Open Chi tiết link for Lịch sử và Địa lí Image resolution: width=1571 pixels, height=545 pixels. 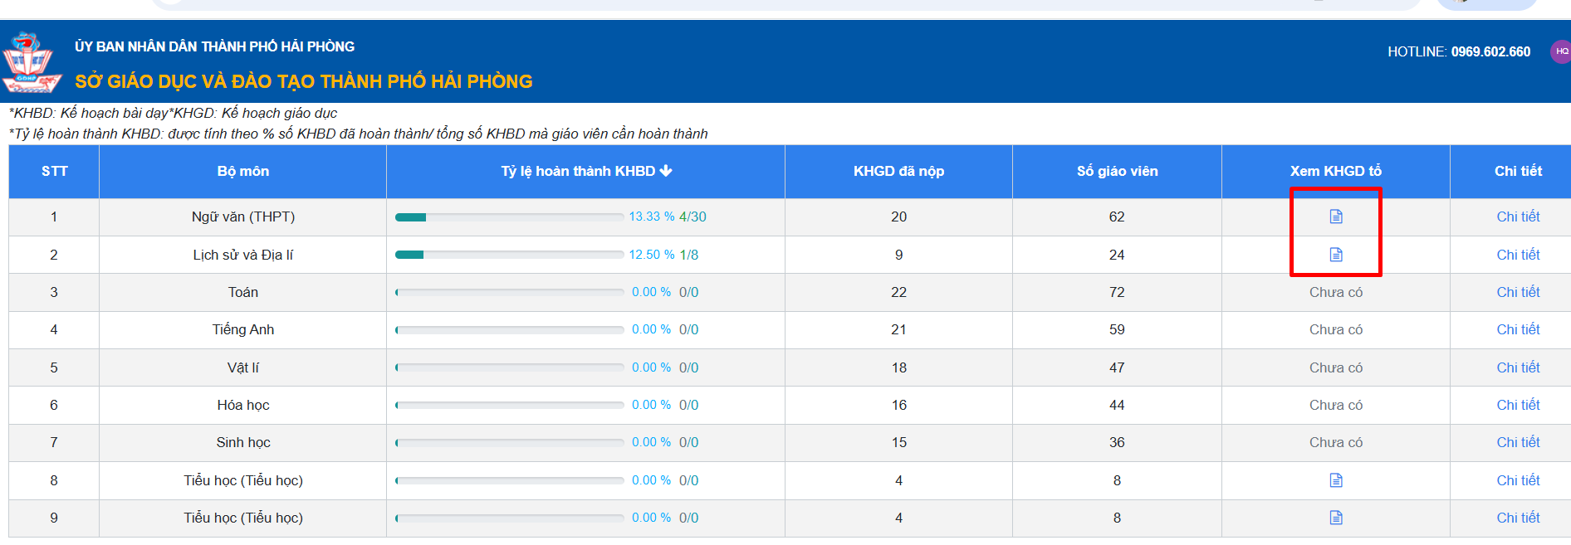coord(1517,255)
